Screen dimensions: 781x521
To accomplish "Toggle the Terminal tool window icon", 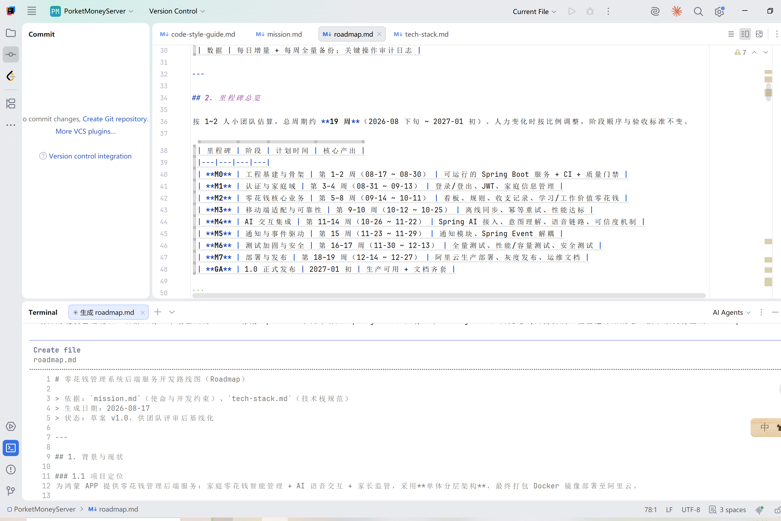I will pyautogui.click(x=11, y=448).
